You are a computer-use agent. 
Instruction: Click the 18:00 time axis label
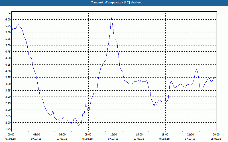coord(165,135)
